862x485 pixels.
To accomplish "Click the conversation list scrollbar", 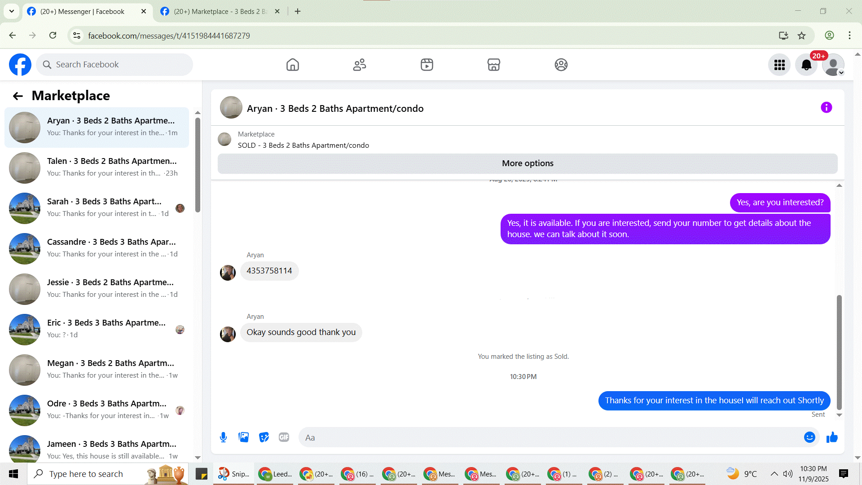I will (x=198, y=164).
